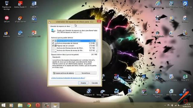The image size is (193, 108).
Task: Launch the GifCam desktop icon
Action: tap(7, 19)
